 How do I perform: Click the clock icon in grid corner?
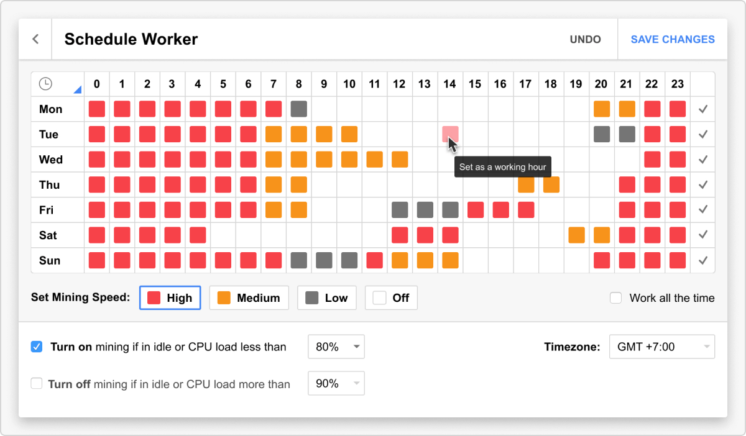(46, 83)
